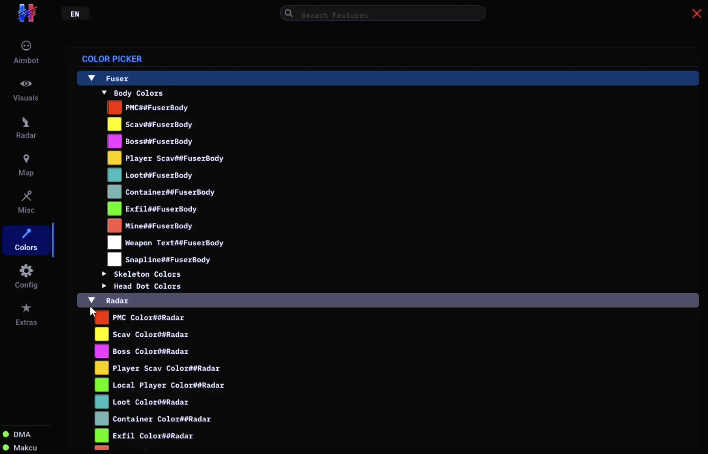Open Container Color##Radar swatch
This screenshot has height=454, width=708.
point(102,418)
